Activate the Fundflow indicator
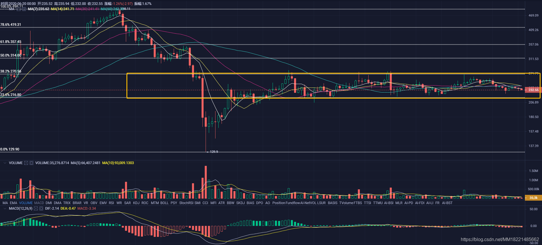The image size is (542, 245). click(293, 203)
